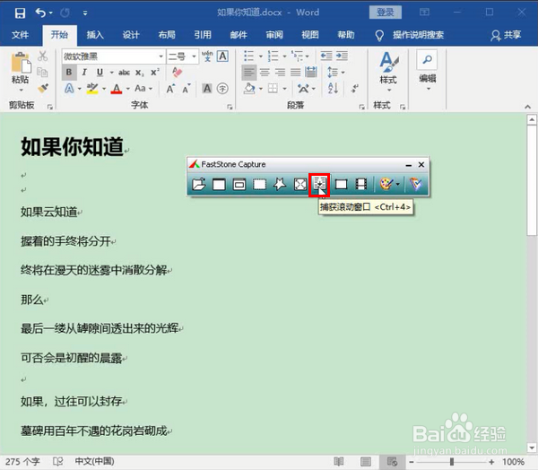Open the 样式 styles gallery
The width and height of the screenshot is (538, 470).
coord(388,72)
